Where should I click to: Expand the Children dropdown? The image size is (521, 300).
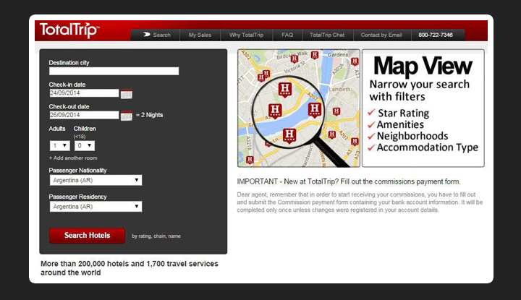coord(85,146)
